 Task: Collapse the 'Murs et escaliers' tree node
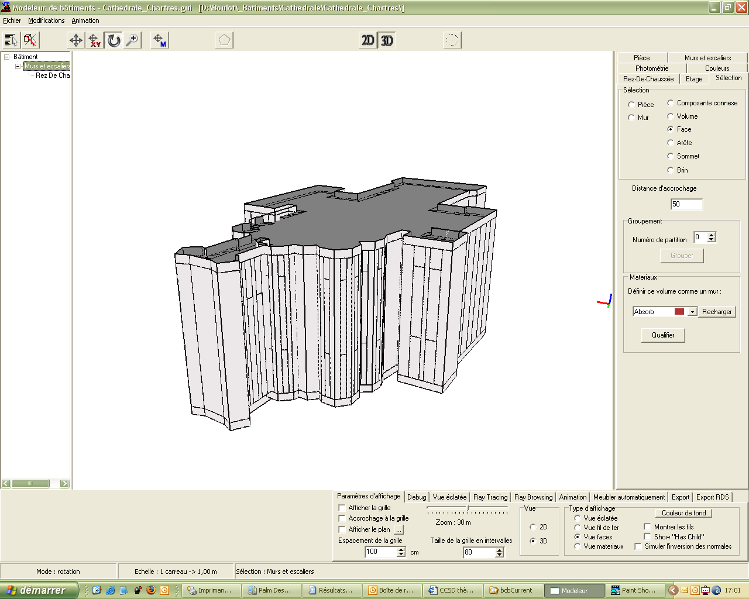pyautogui.click(x=18, y=66)
